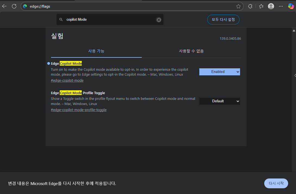Click the address bar showing edge://flags
This screenshot has width=296, height=194.
pos(132,6)
